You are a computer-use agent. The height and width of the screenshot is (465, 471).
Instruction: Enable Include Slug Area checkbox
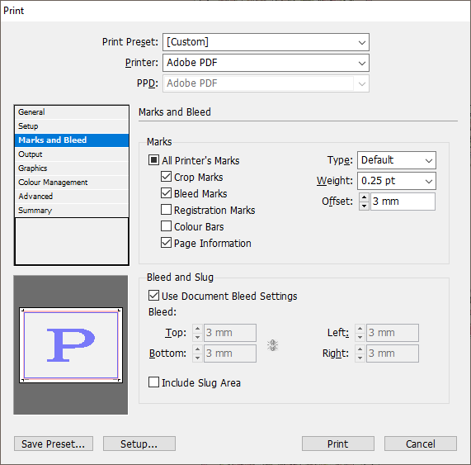tap(153, 382)
